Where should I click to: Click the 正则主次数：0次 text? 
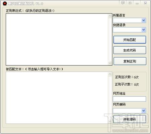pyautogui.click(x=127, y=77)
